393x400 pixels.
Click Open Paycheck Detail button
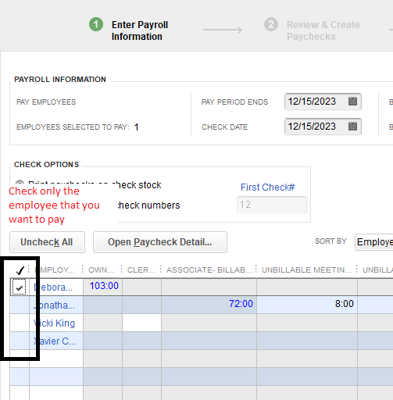pos(160,242)
